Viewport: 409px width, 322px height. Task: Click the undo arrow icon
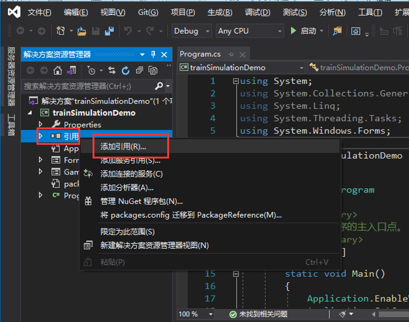tap(128, 31)
